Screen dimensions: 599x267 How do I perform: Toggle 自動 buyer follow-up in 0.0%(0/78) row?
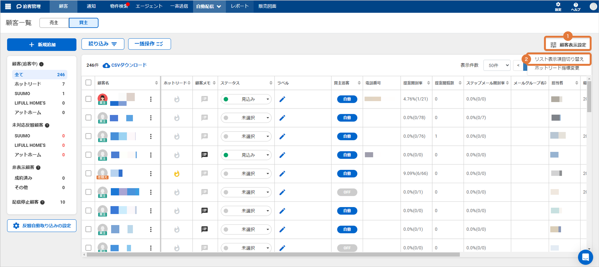347,118
